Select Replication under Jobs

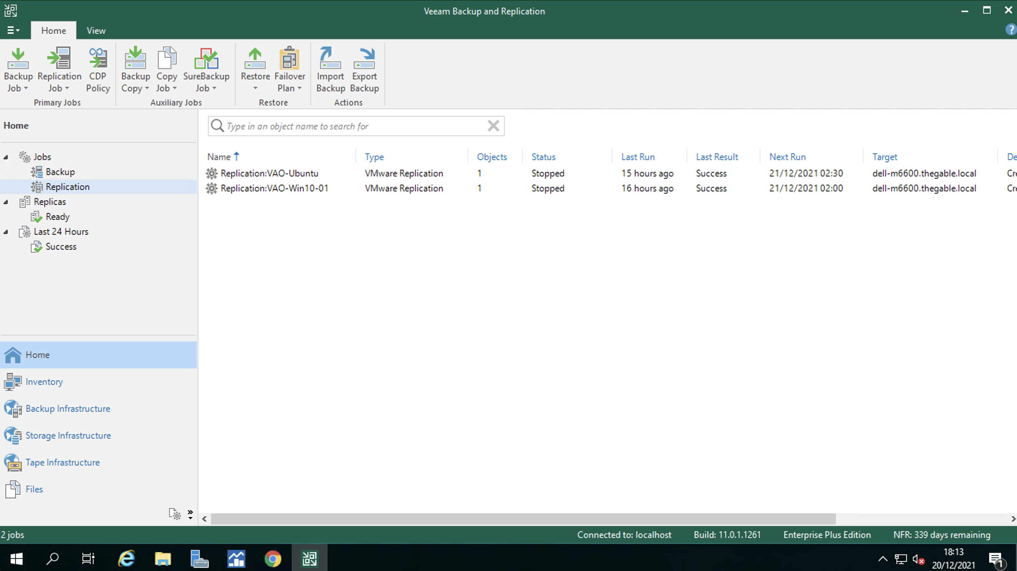click(68, 186)
